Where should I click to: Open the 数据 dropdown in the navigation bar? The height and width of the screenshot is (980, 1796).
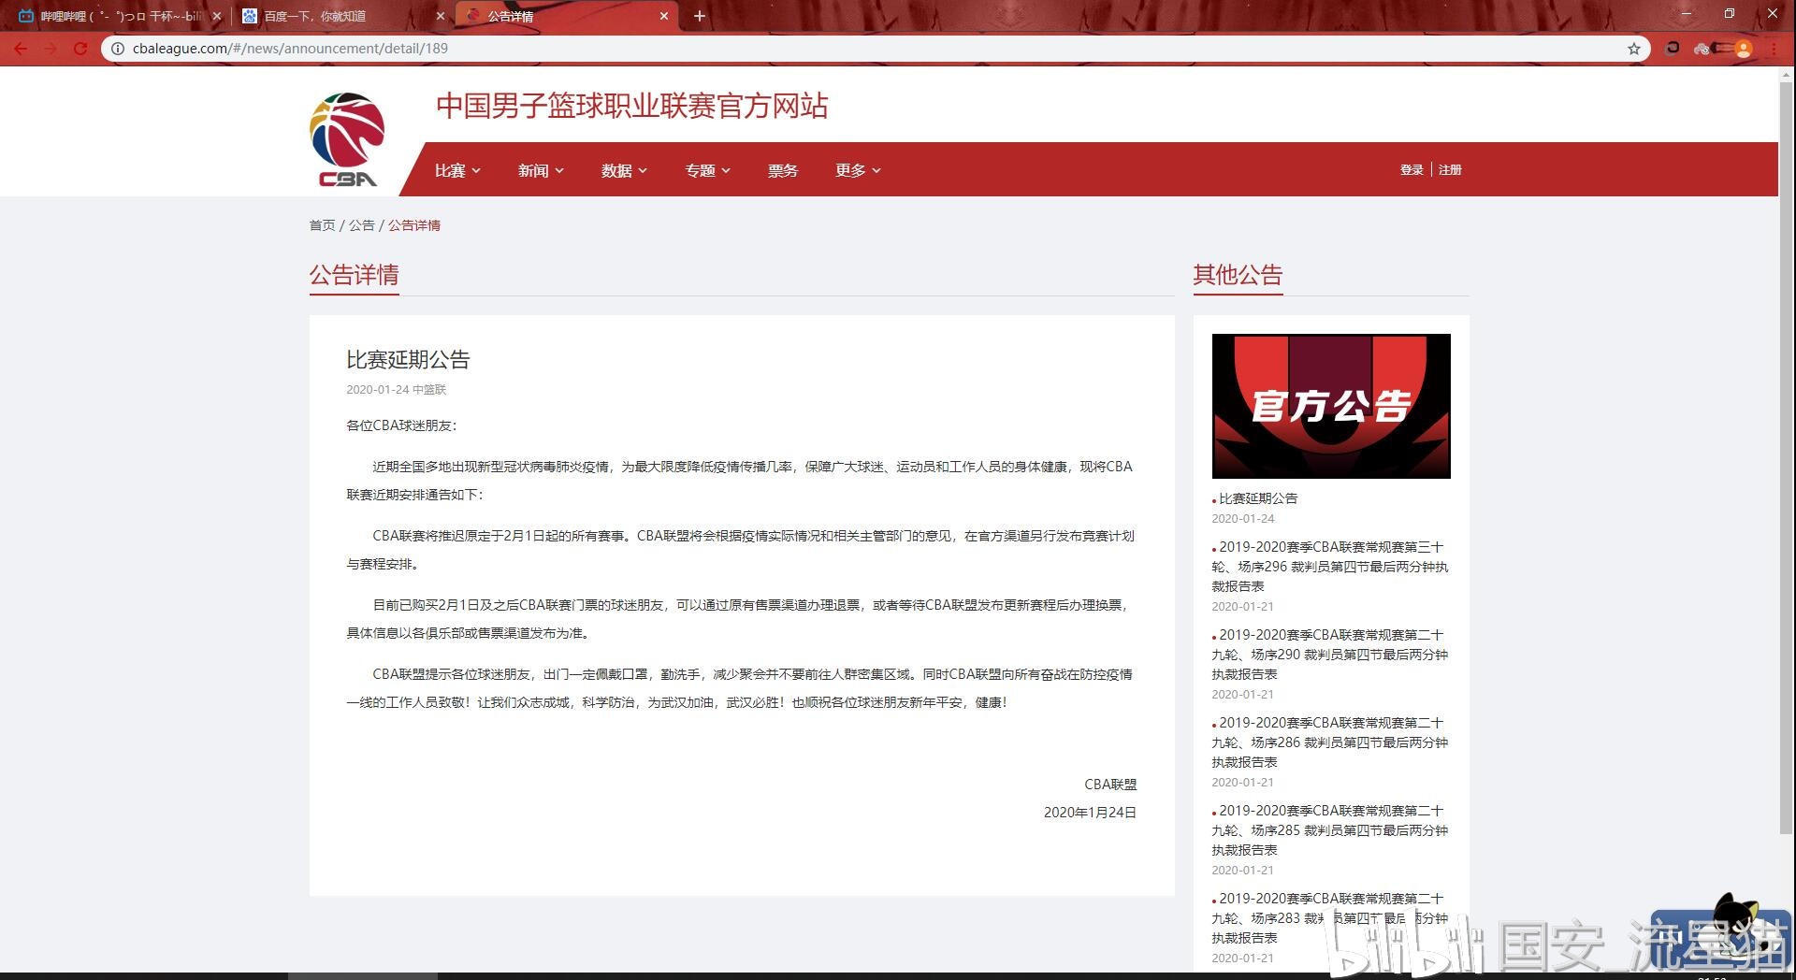point(624,170)
